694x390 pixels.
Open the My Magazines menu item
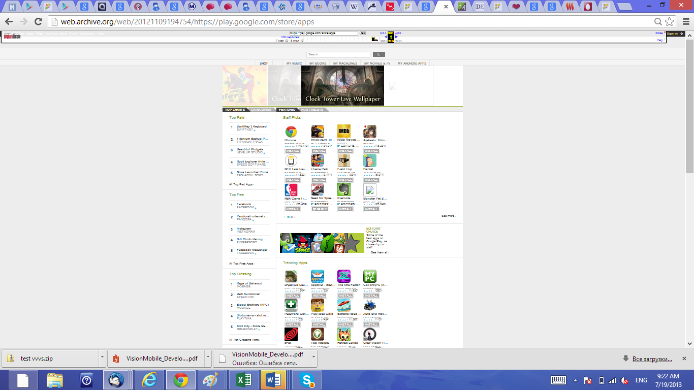pos(345,63)
